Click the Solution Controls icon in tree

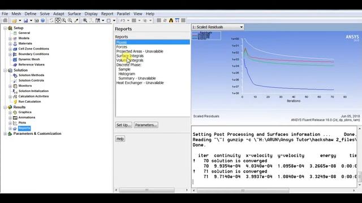(x=15, y=81)
